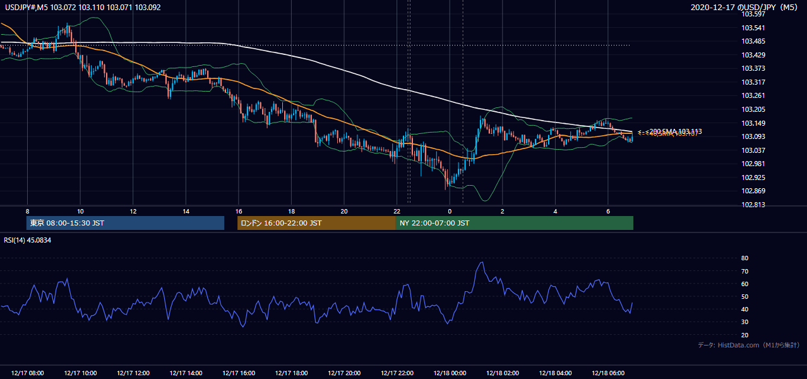Click price axis label 103.597
The width and height of the screenshot is (807, 379).
[753, 14]
